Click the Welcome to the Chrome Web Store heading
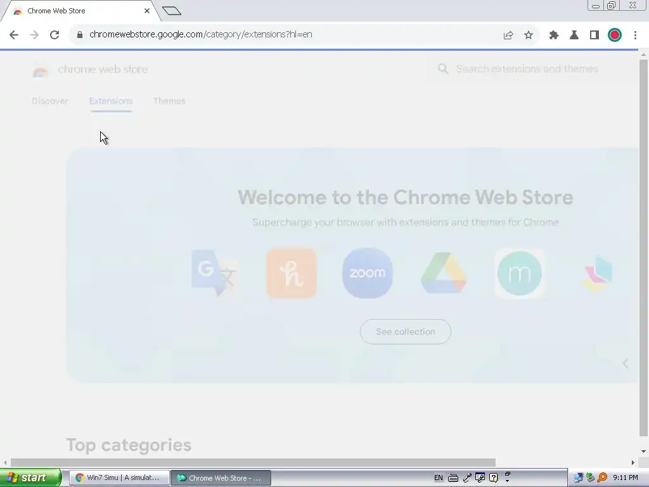 coord(405,197)
